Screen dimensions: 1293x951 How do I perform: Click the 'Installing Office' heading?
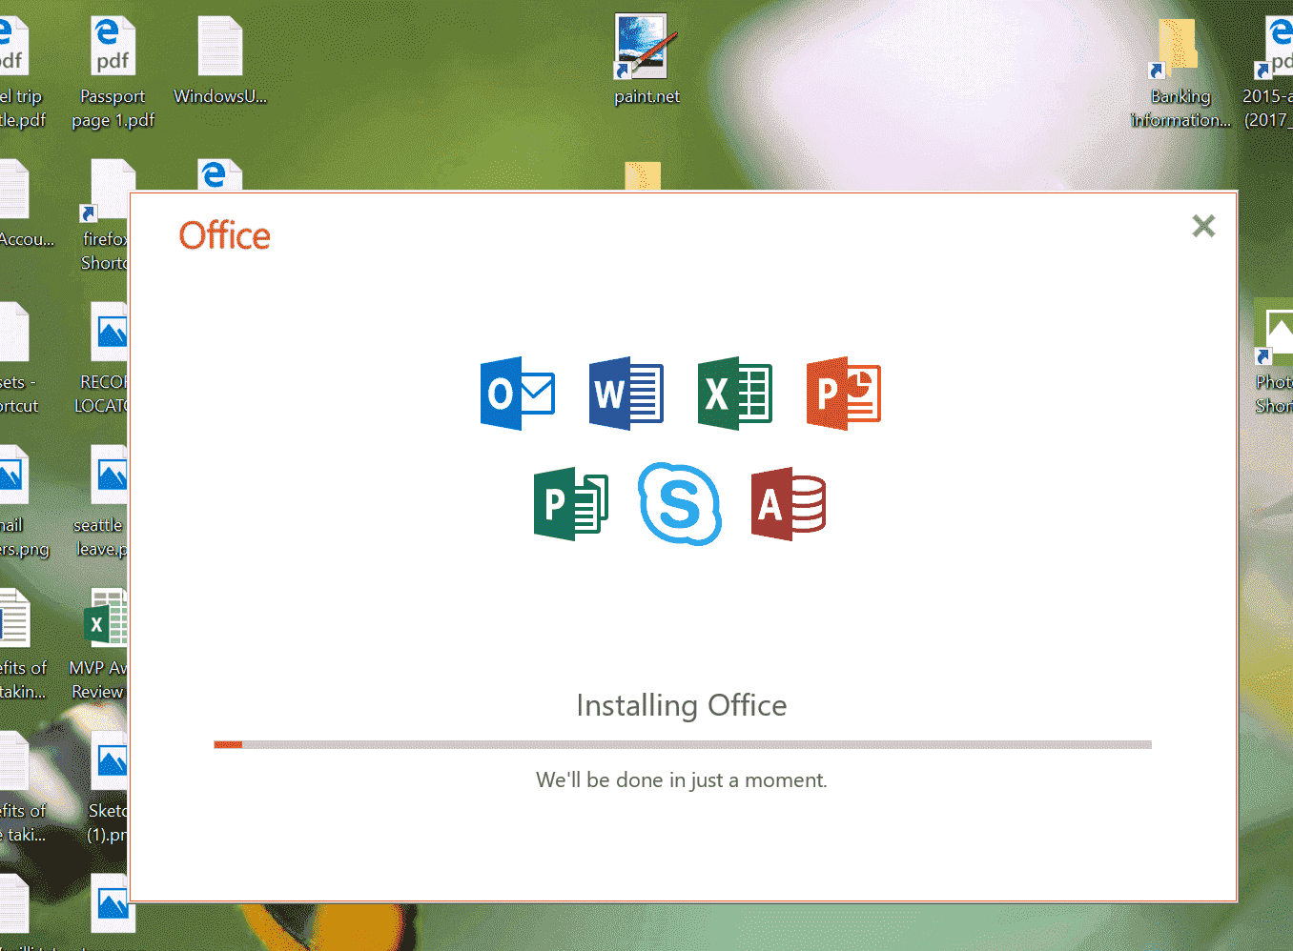tap(682, 705)
